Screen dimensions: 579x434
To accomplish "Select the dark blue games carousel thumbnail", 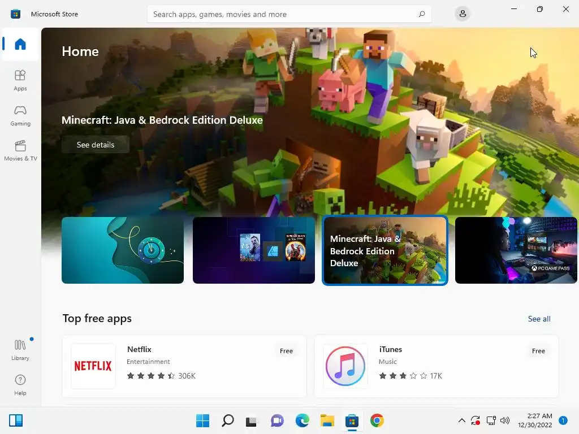I will pos(254,250).
